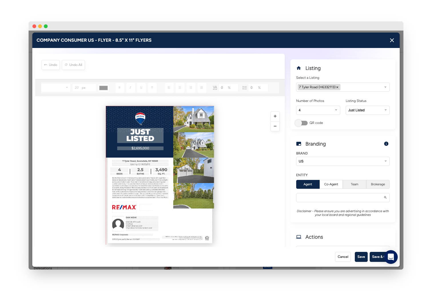
Task: Click the entity search field
Action: pyautogui.click(x=343, y=198)
